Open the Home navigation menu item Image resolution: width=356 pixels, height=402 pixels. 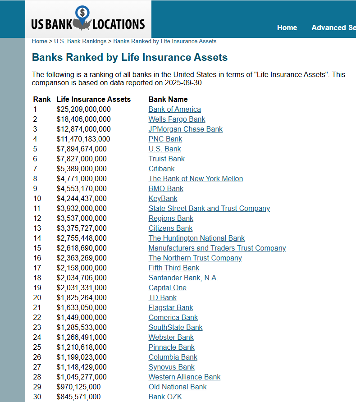click(x=287, y=27)
